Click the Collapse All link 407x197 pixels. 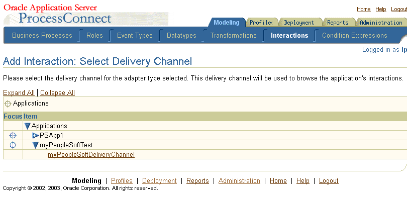tap(57, 92)
